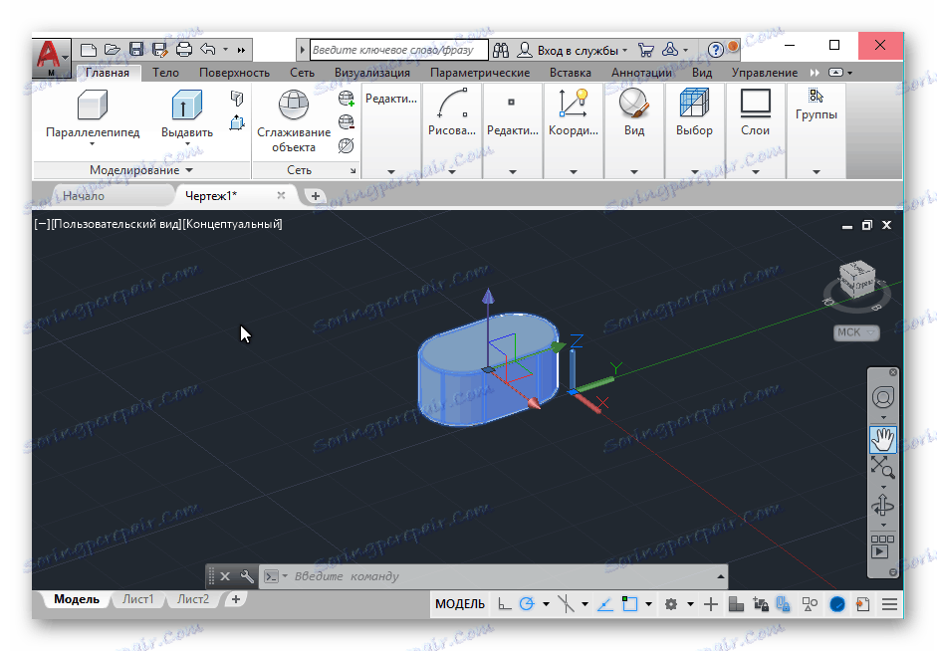The width and height of the screenshot is (937, 651).
Task: Click the МОДЕЛЬ status bar button
Action: (459, 604)
